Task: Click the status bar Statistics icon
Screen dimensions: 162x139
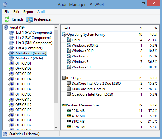Action: [x=5, y=134]
